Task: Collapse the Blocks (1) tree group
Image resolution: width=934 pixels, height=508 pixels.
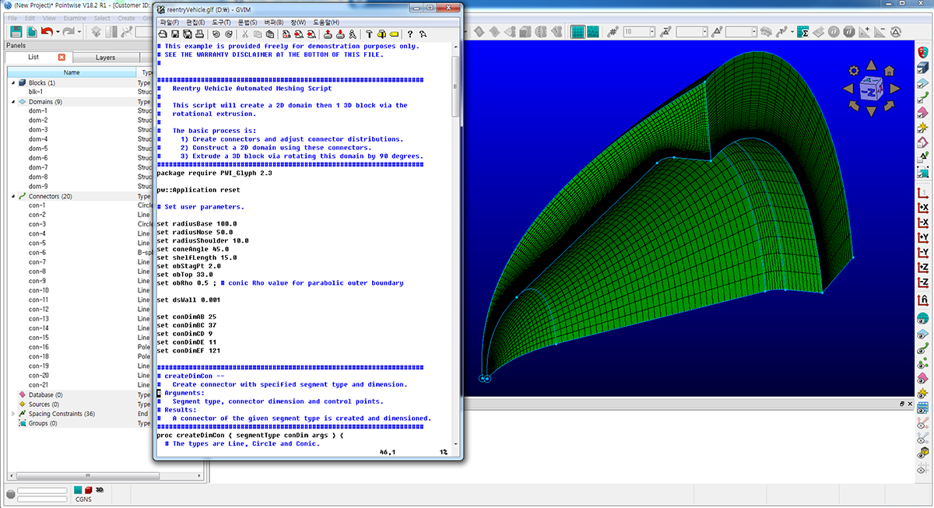Action: (x=12, y=82)
